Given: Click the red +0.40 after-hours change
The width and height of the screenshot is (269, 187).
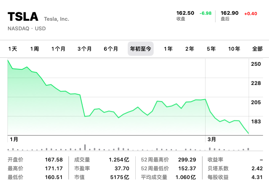Looking at the screenshot, I should tap(251, 14).
